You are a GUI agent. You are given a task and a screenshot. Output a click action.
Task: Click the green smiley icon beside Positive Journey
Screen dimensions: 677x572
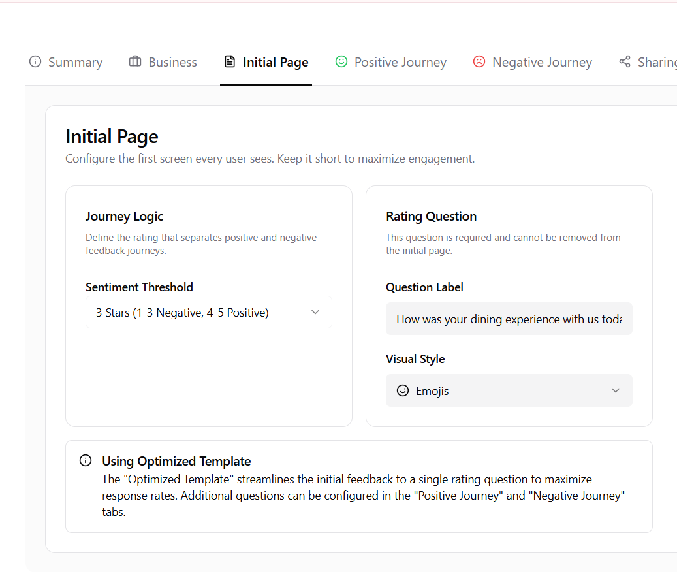point(341,61)
